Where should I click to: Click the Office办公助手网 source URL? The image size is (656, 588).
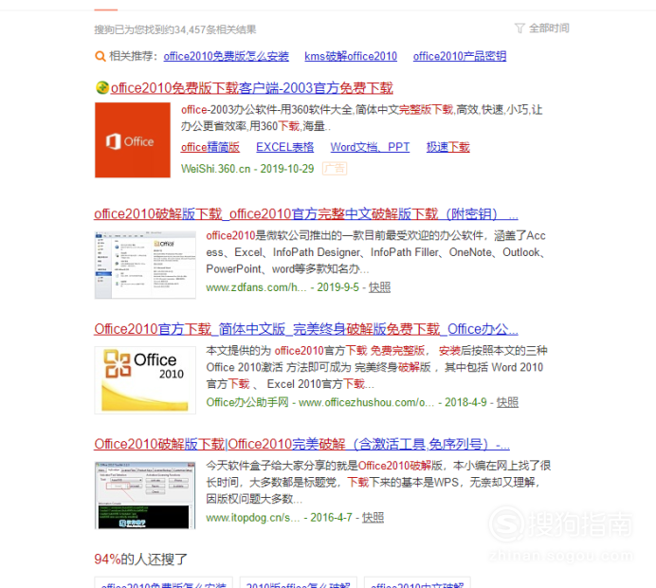point(320,403)
